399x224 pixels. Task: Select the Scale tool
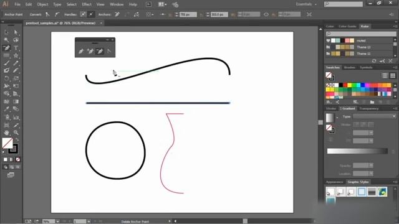click(x=16, y=78)
